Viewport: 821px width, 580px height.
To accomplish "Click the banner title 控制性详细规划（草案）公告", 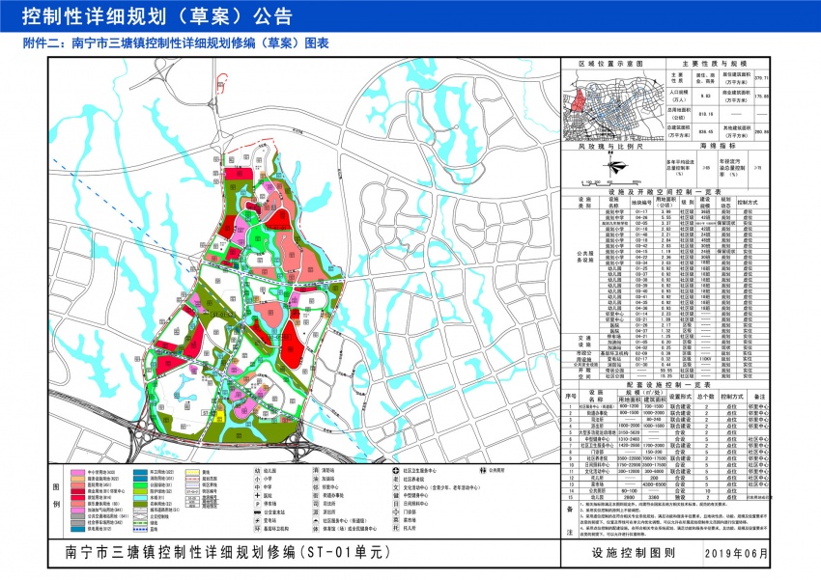I will (x=156, y=16).
